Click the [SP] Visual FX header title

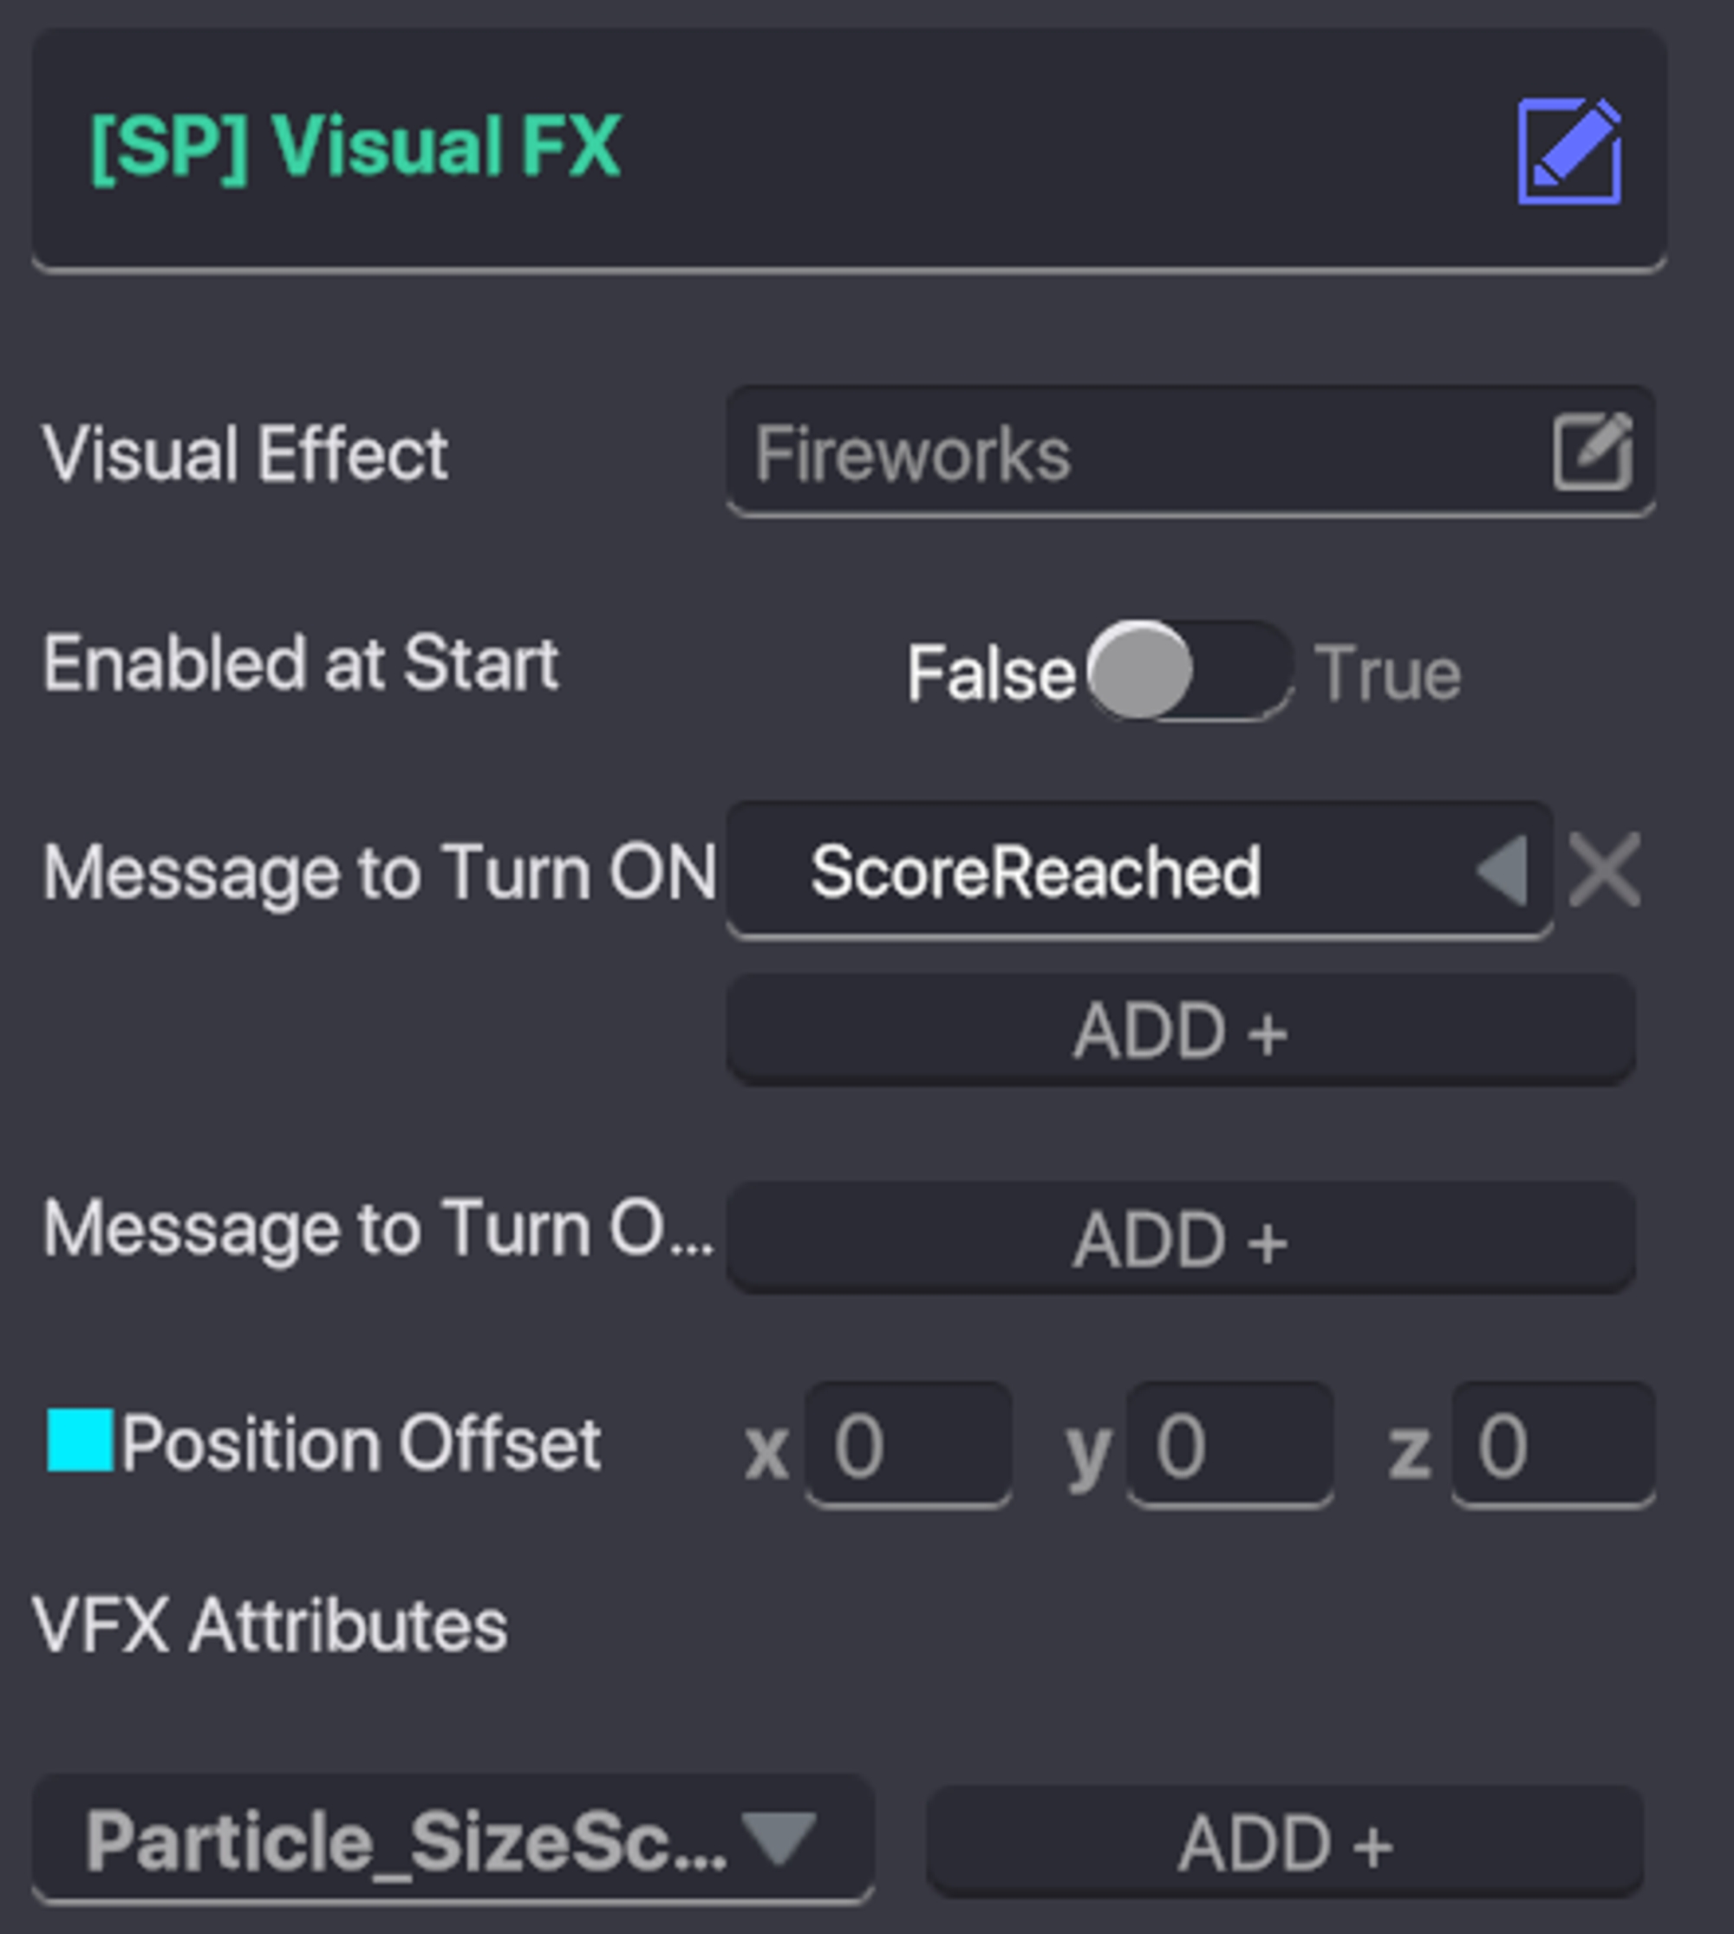(355, 147)
